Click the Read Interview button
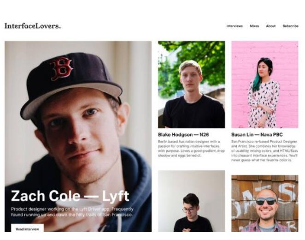 28,228
